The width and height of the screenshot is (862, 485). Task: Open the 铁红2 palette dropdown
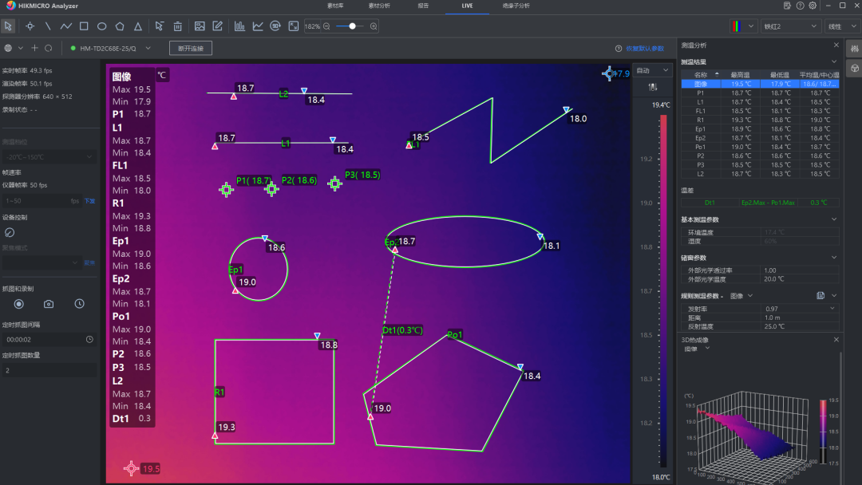pyautogui.click(x=789, y=26)
